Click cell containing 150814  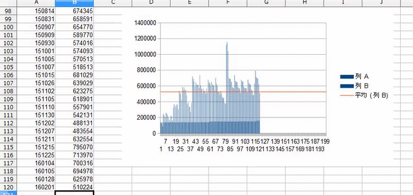tap(36, 11)
